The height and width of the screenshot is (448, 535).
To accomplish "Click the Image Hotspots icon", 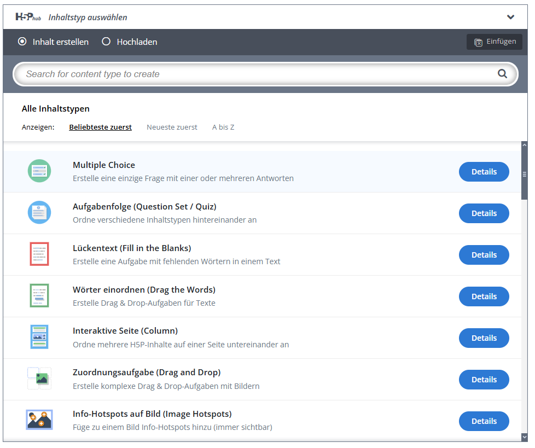I will coord(39,420).
